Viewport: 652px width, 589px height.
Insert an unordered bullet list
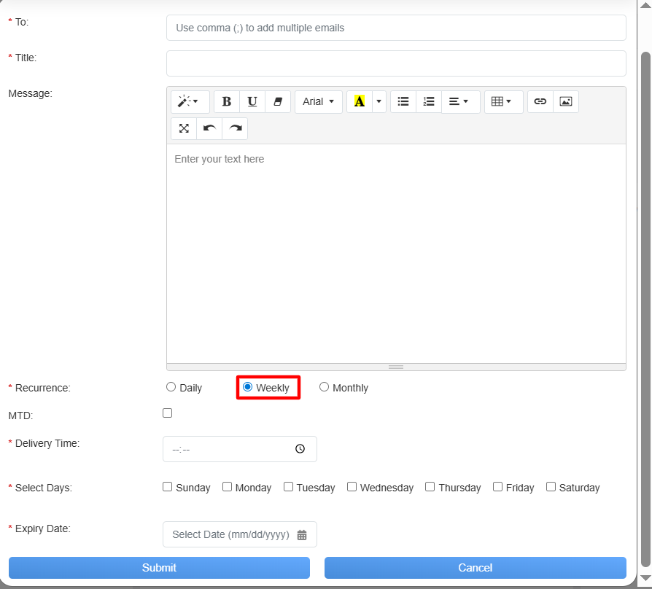[x=403, y=102]
